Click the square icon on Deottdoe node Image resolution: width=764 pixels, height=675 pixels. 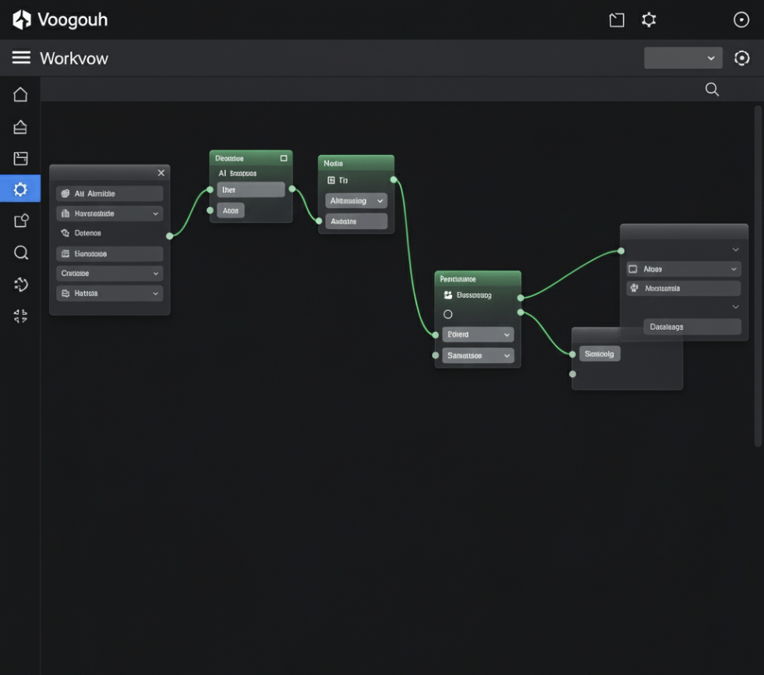284,158
